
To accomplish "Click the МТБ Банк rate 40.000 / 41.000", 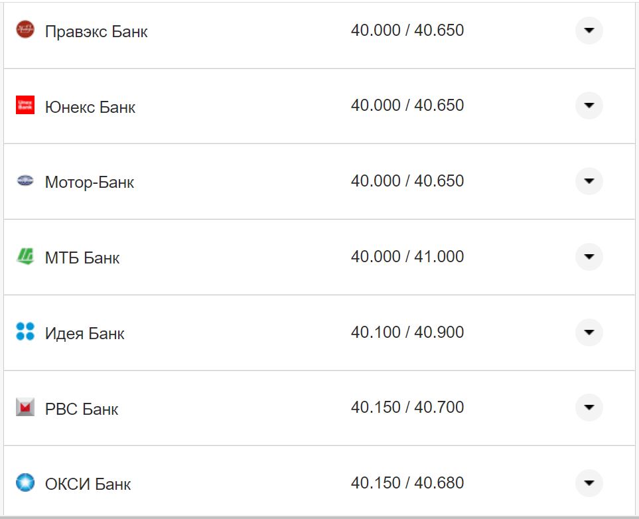I will 407,257.
